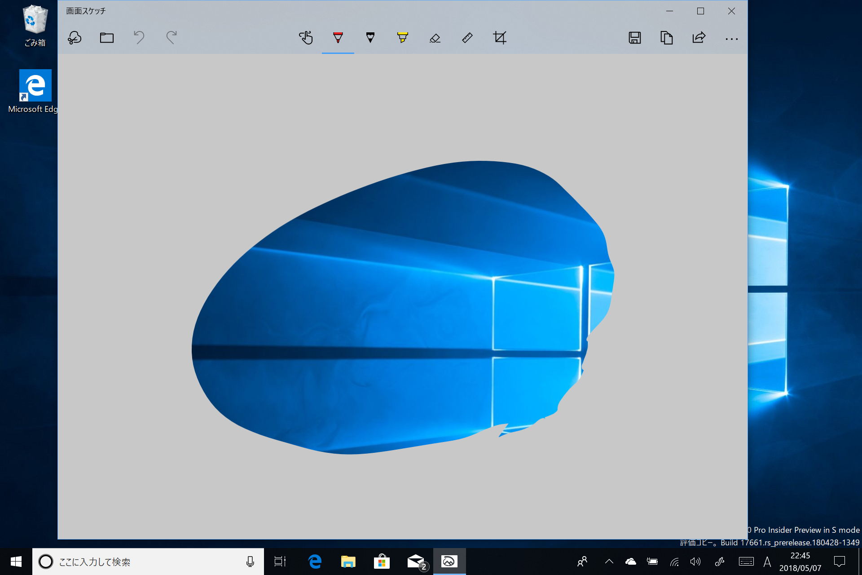Toggle touch writing mode
The image size is (862, 575).
(306, 38)
